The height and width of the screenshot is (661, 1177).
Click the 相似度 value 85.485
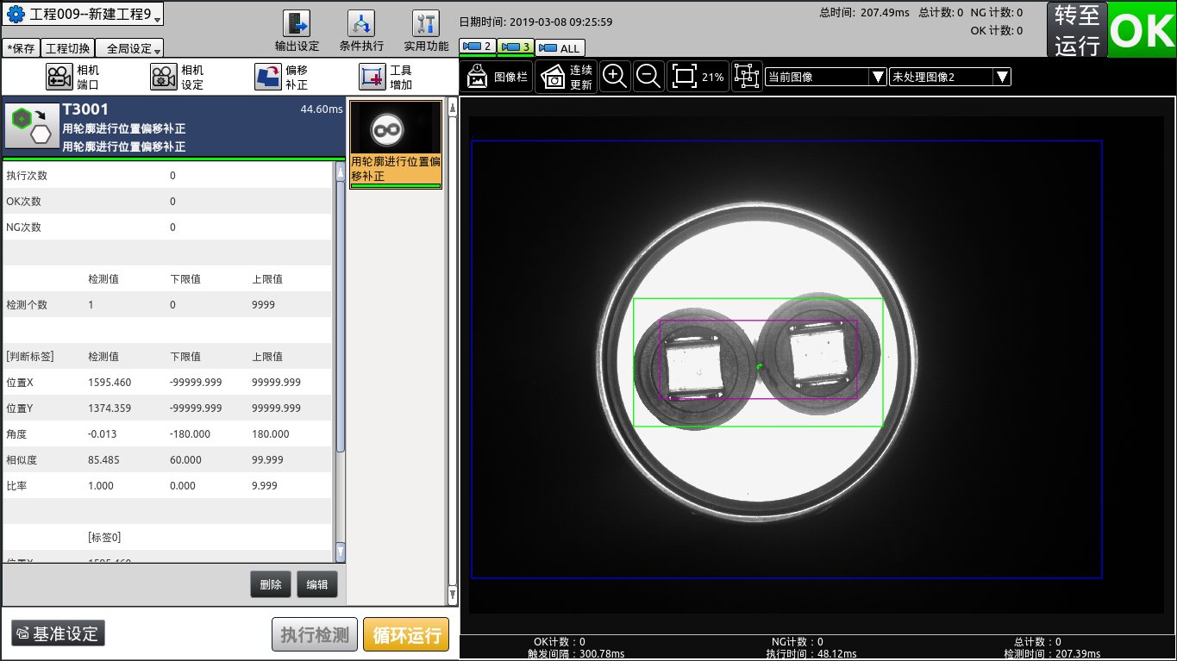pyautogui.click(x=103, y=460)
